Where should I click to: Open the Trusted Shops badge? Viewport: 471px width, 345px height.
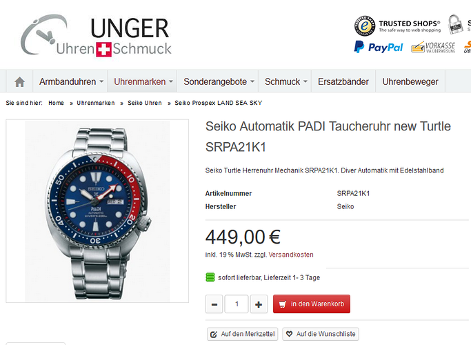(397, 26)
